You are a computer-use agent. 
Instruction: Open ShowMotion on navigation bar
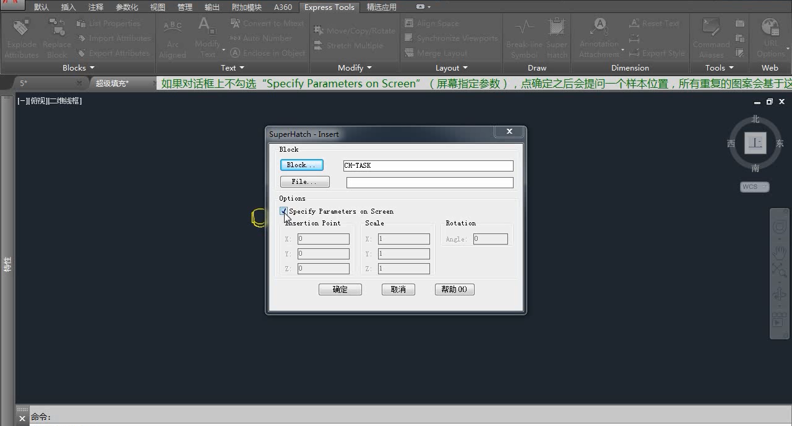point(779,321)
